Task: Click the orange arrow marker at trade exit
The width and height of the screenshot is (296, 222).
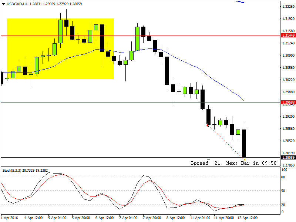Action: (x=245, y=160)
